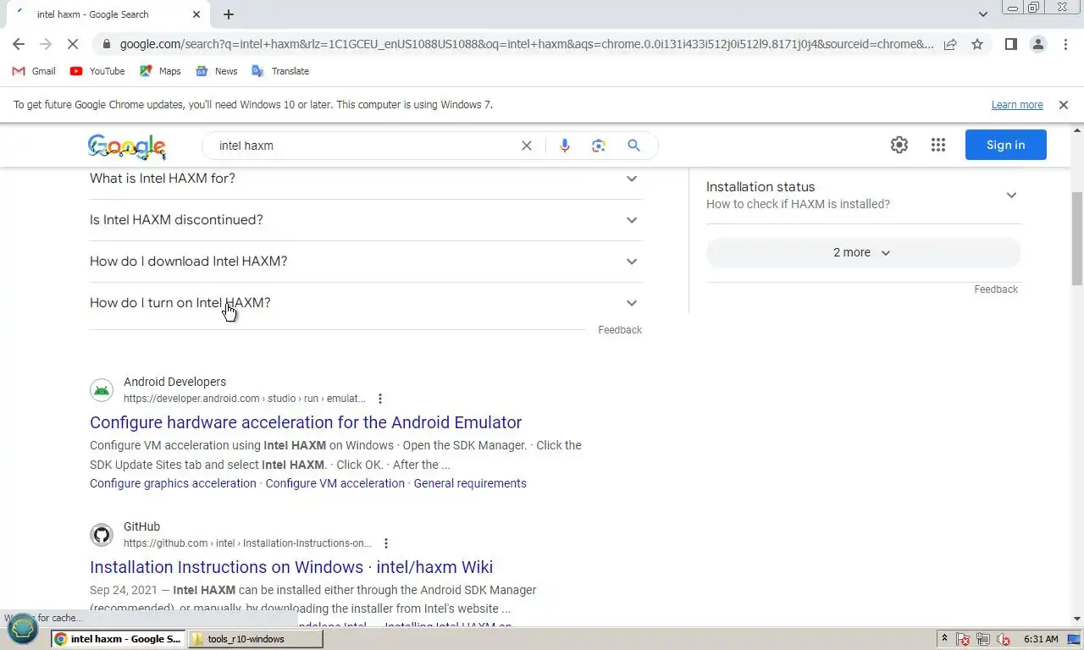1084x650 pixels.
Task: Click the network status tray icon
Action: 983,639
